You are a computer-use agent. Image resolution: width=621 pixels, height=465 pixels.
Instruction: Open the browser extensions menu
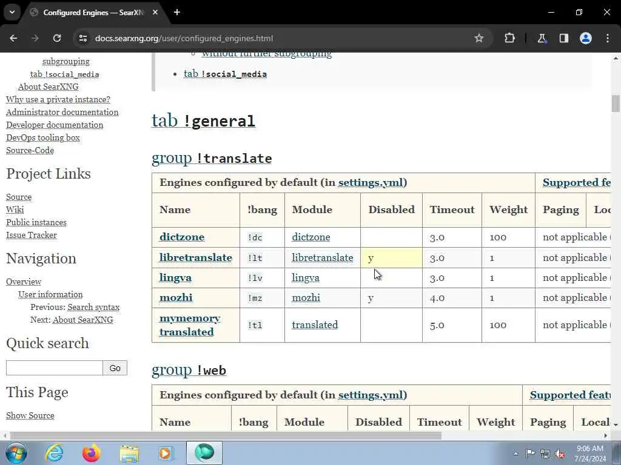tap(509, 38)
